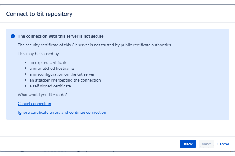Select 'an expired certificate' list item

coord(48,62)
